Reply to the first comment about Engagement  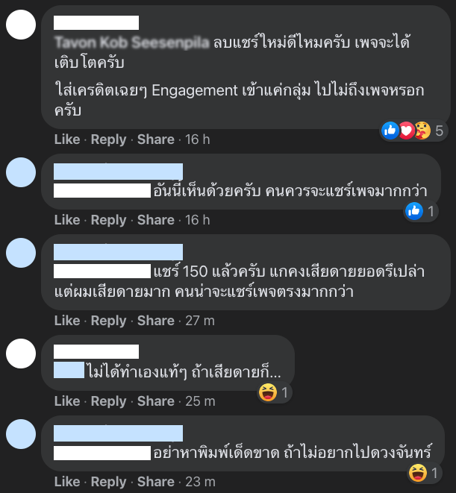[108, 139]
